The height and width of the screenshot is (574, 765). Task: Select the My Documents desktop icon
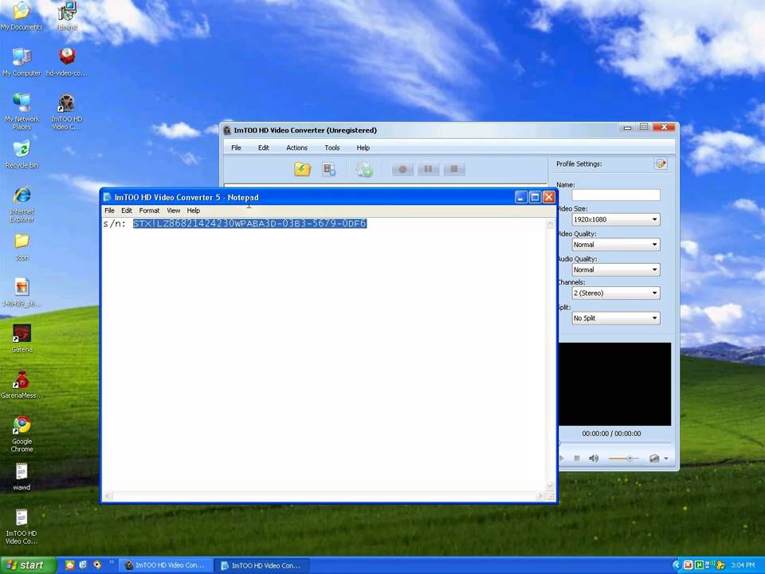click(22, 16)
